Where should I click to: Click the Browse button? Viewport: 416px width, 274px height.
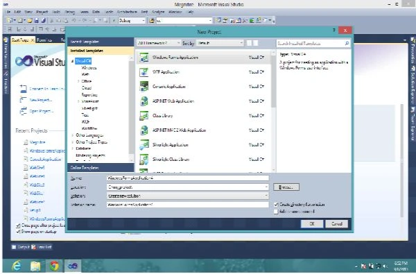tap(286, 187)
